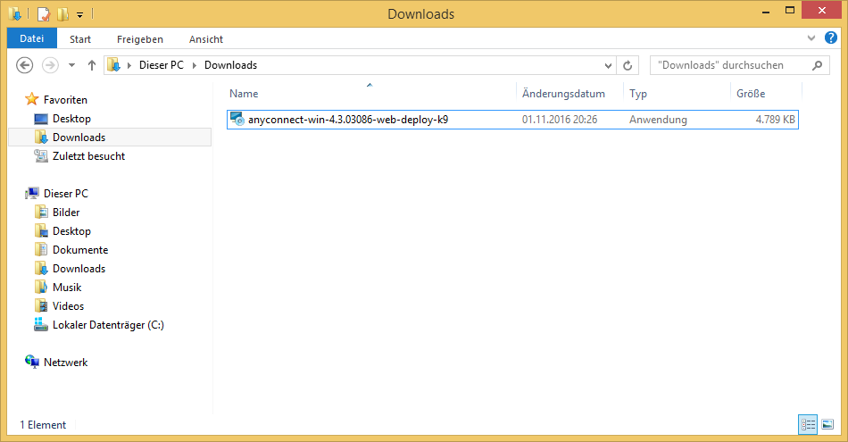Switch to the large thumbnails view
This screenshot has width=848, height=442.
tap(827, 425)
